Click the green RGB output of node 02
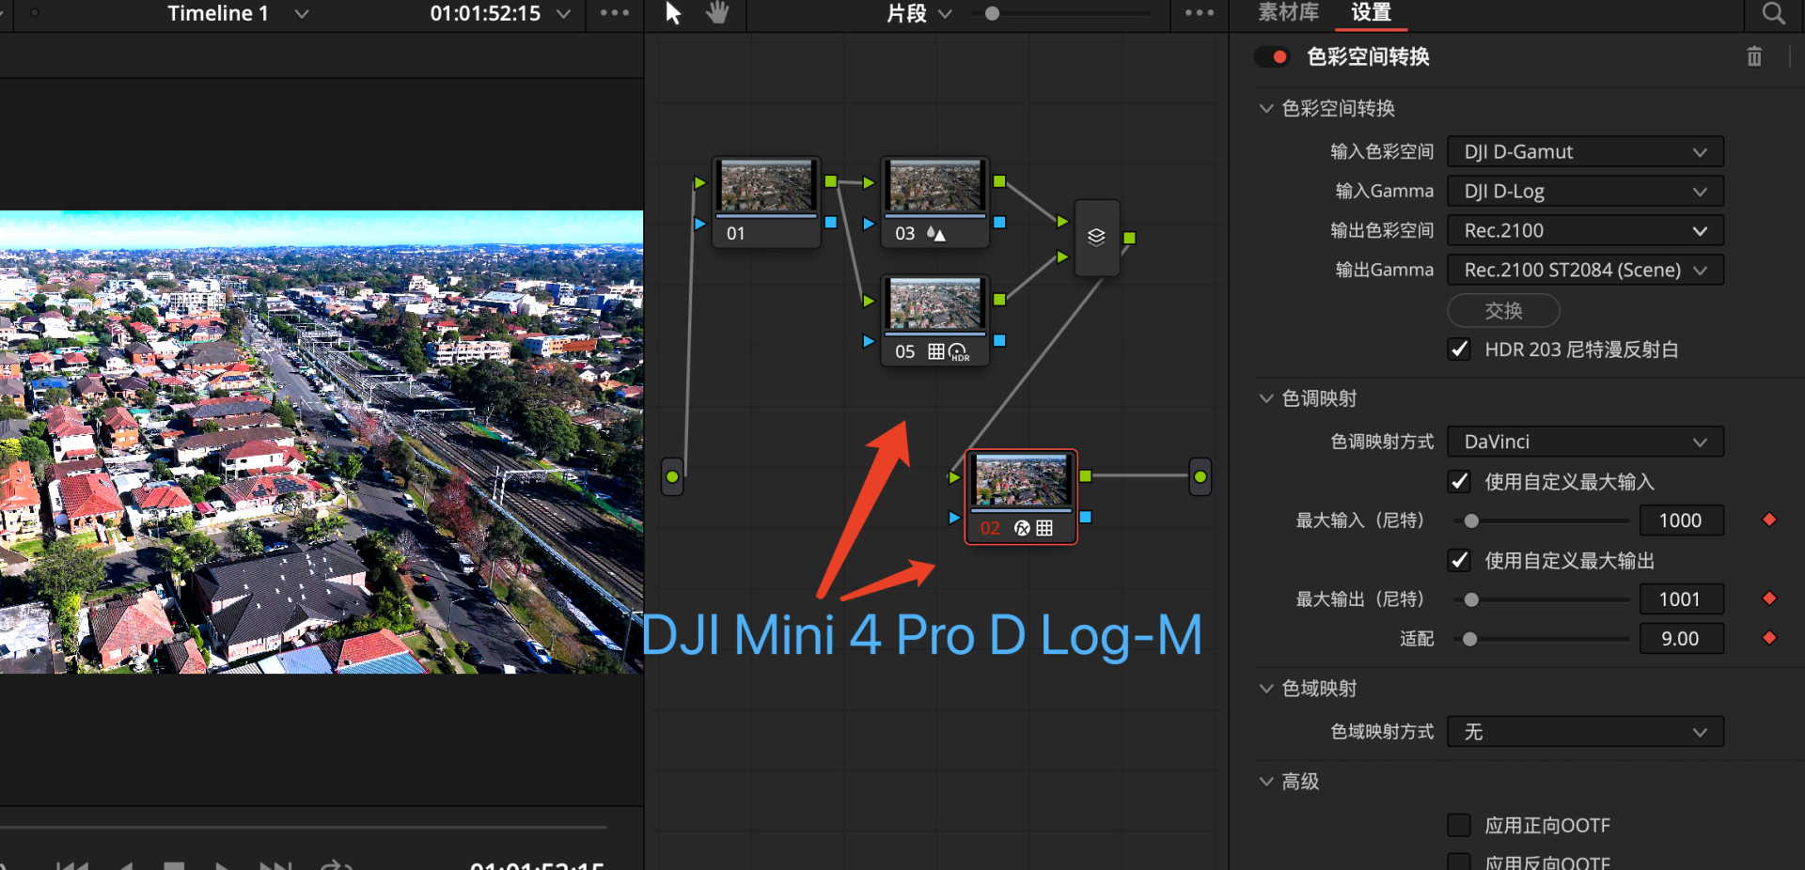 click(x=1086, y=476)
